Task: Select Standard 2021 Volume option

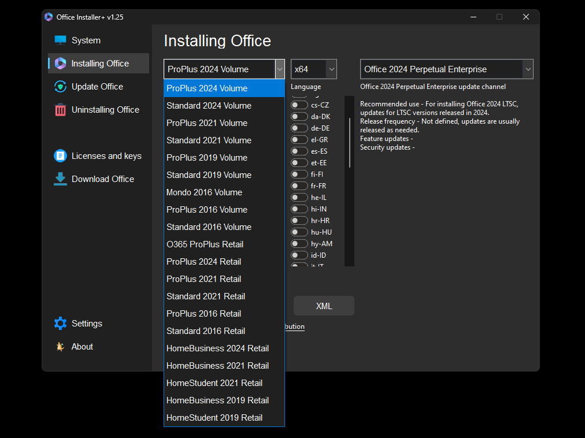Action: [x=224, y=140]
